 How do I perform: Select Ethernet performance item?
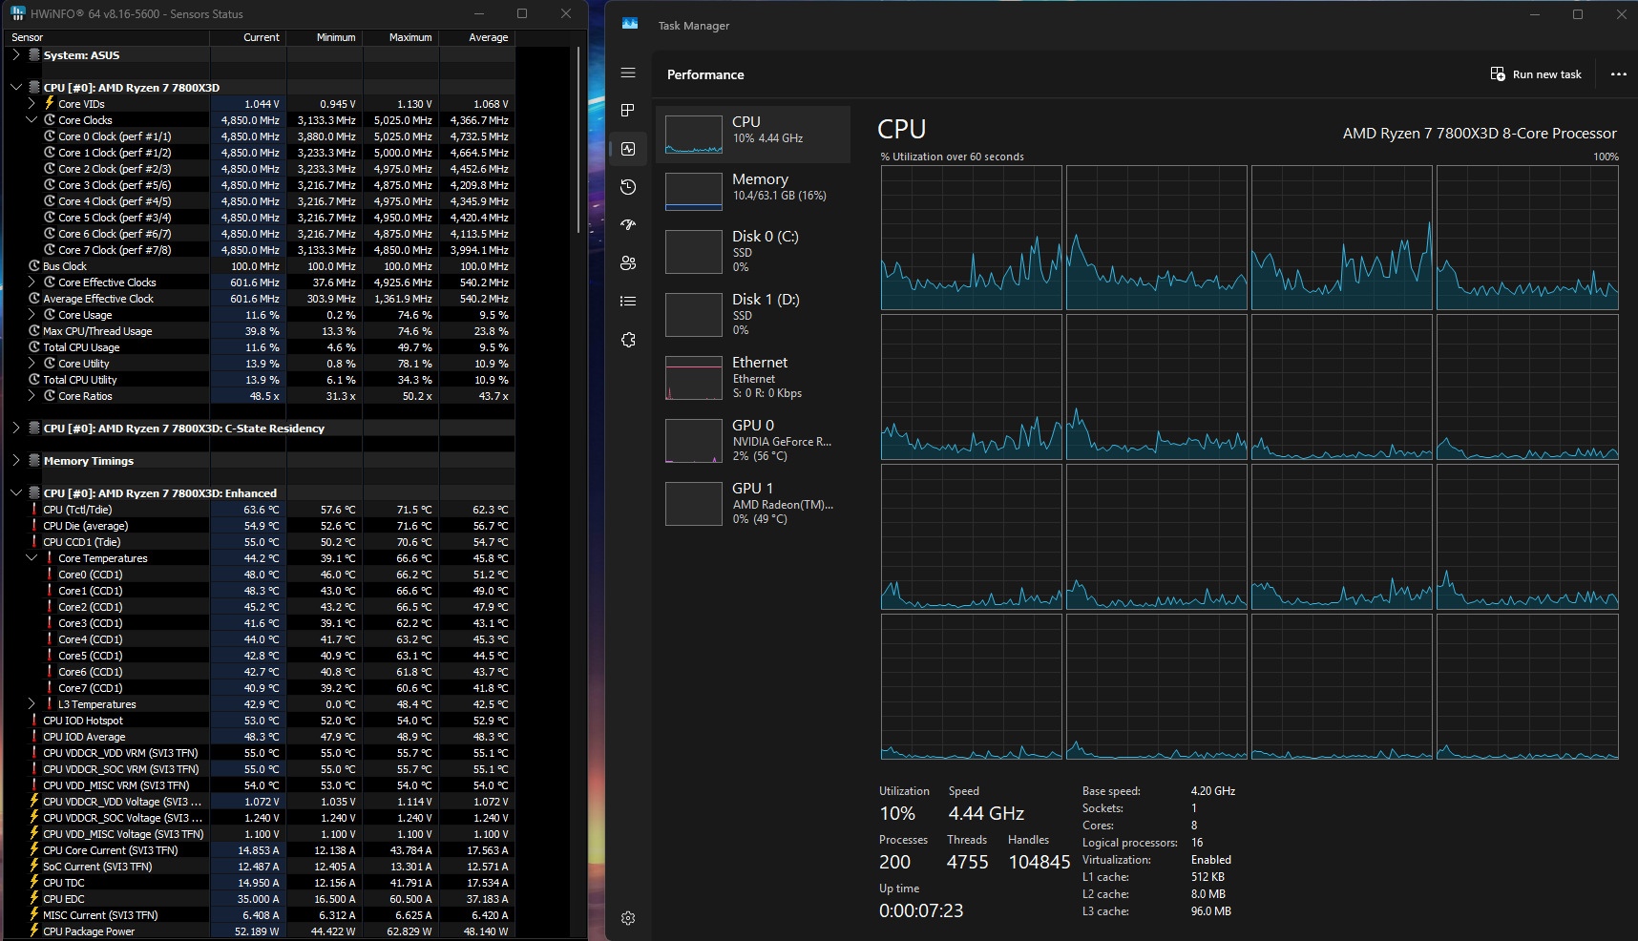point(753,378)
